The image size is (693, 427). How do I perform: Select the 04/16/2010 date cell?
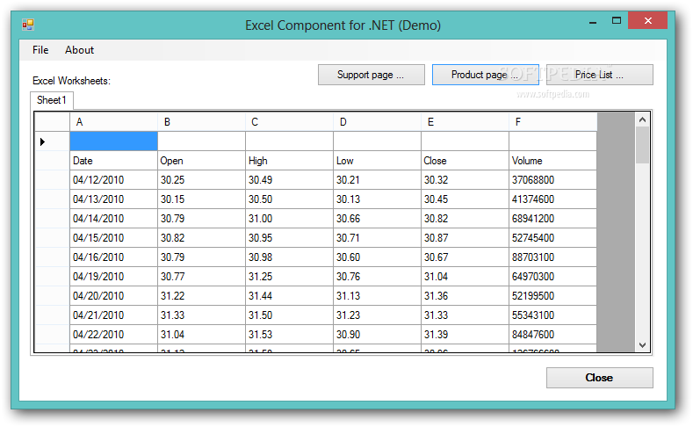[x=113, y=257]
